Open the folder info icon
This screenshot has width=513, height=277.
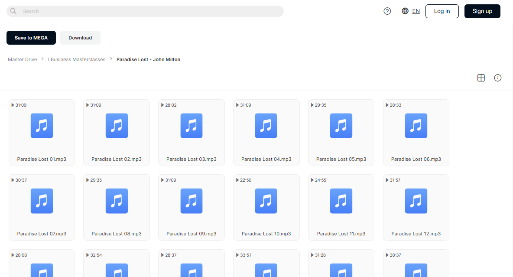[x=498, y=78]
